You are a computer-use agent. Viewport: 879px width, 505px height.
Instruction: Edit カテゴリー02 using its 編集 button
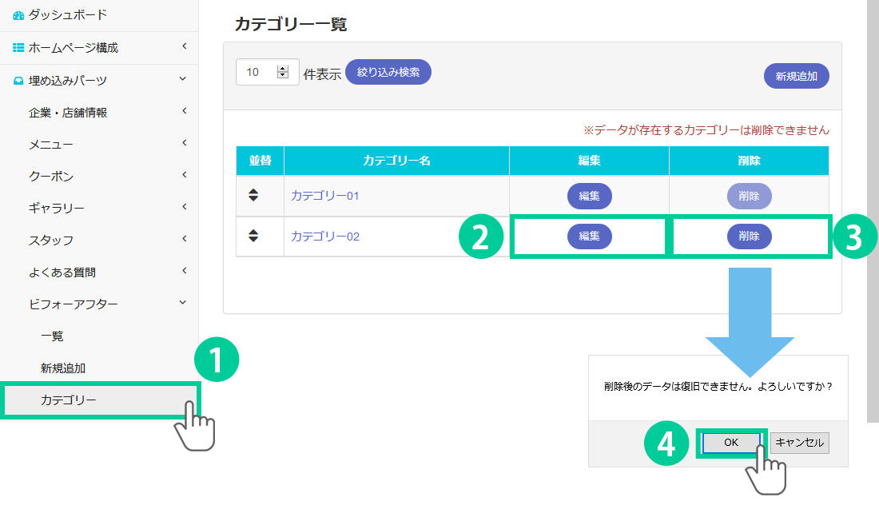tap(589, 237)
